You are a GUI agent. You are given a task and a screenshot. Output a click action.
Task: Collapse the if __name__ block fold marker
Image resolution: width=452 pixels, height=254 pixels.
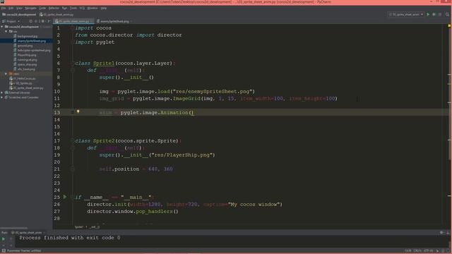(72, 198)
